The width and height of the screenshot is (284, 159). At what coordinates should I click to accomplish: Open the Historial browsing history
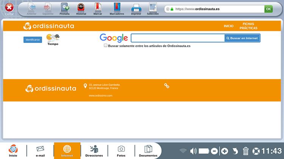81,9
